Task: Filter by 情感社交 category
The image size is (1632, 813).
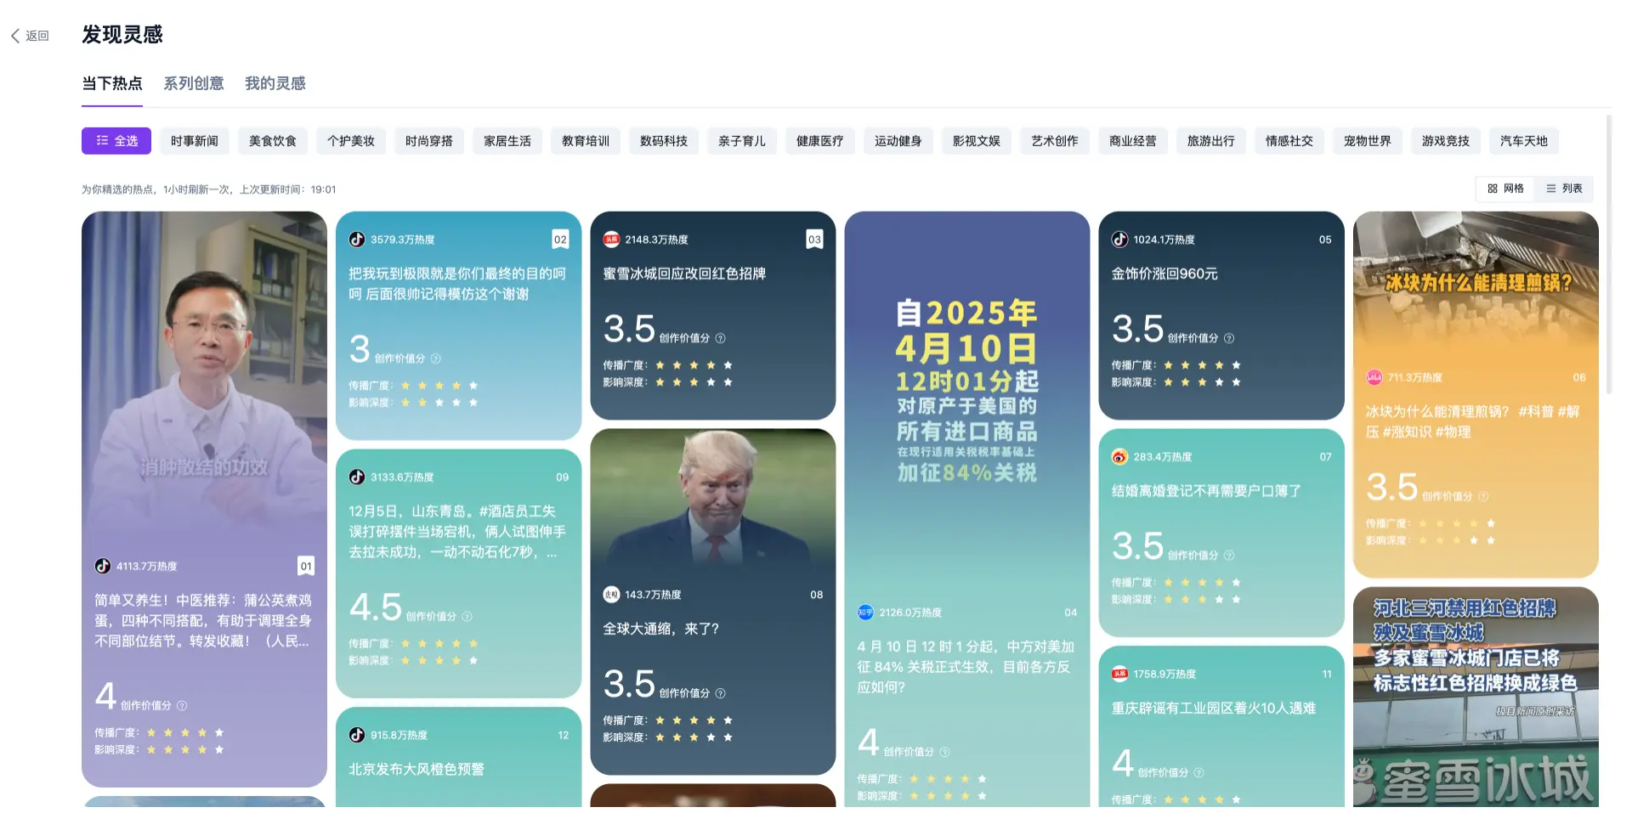Action: coord(1289,141)
